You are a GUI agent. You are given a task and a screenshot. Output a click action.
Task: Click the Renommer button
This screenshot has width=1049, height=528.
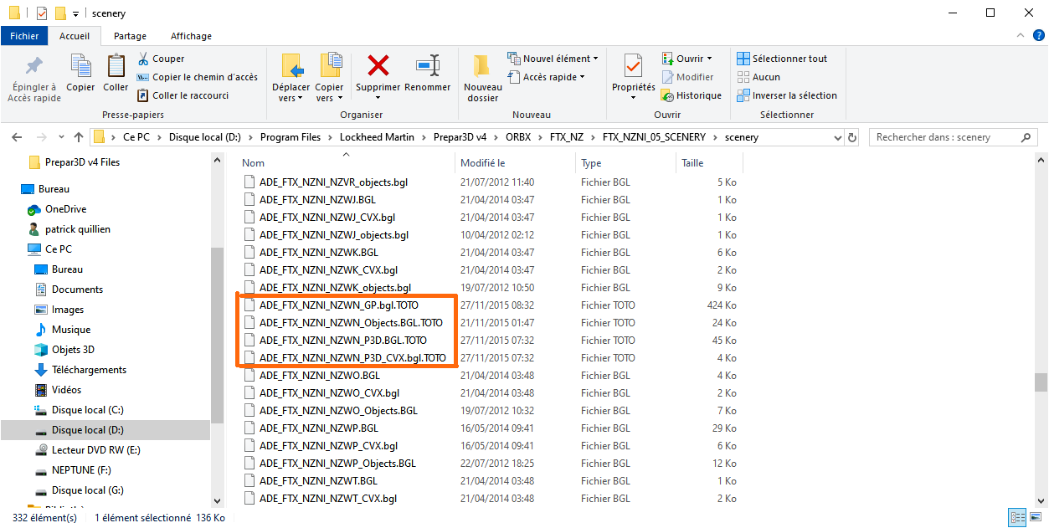[x=428, y=73]
